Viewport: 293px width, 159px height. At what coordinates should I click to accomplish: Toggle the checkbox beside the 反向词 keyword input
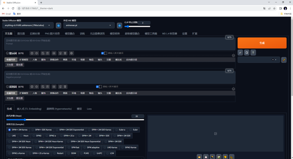point(97,86)
